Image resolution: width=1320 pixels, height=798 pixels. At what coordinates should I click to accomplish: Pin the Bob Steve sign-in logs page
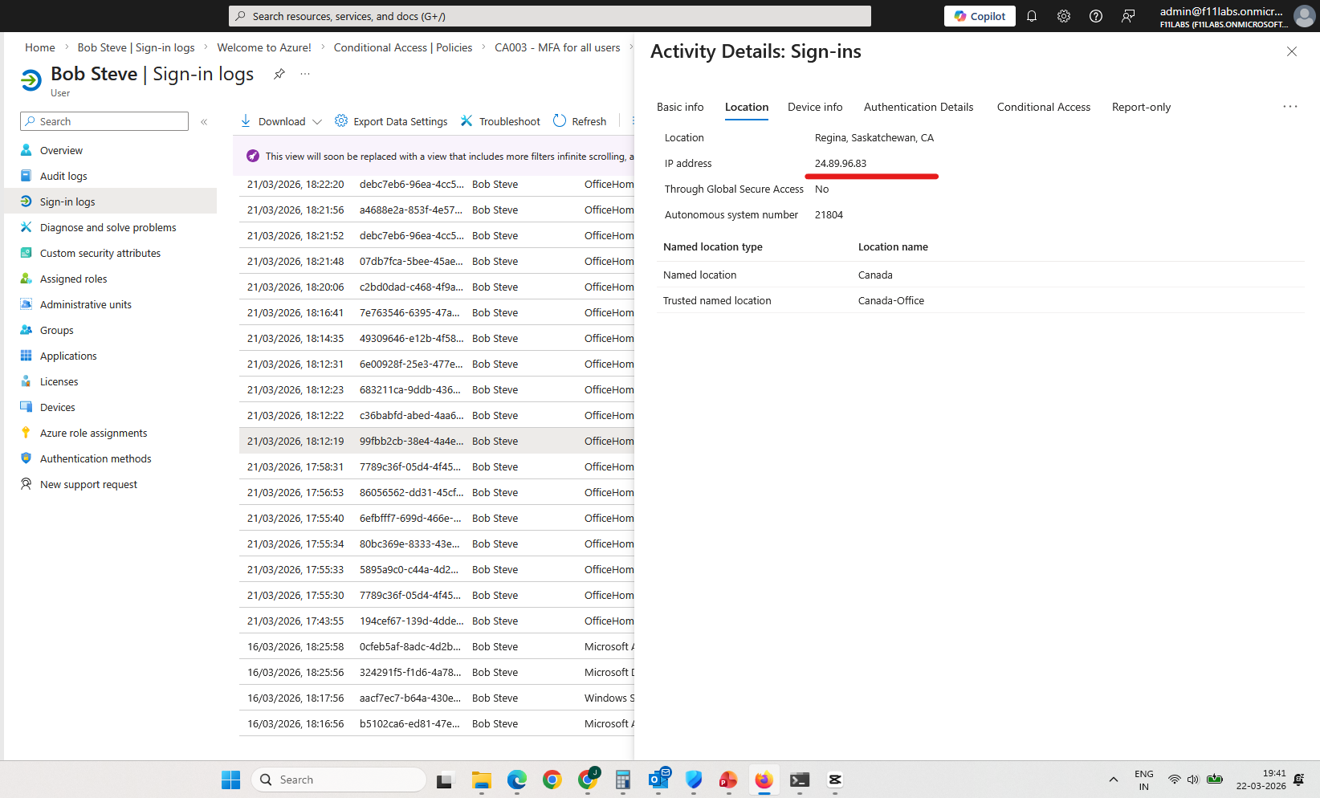coord(279,74)
